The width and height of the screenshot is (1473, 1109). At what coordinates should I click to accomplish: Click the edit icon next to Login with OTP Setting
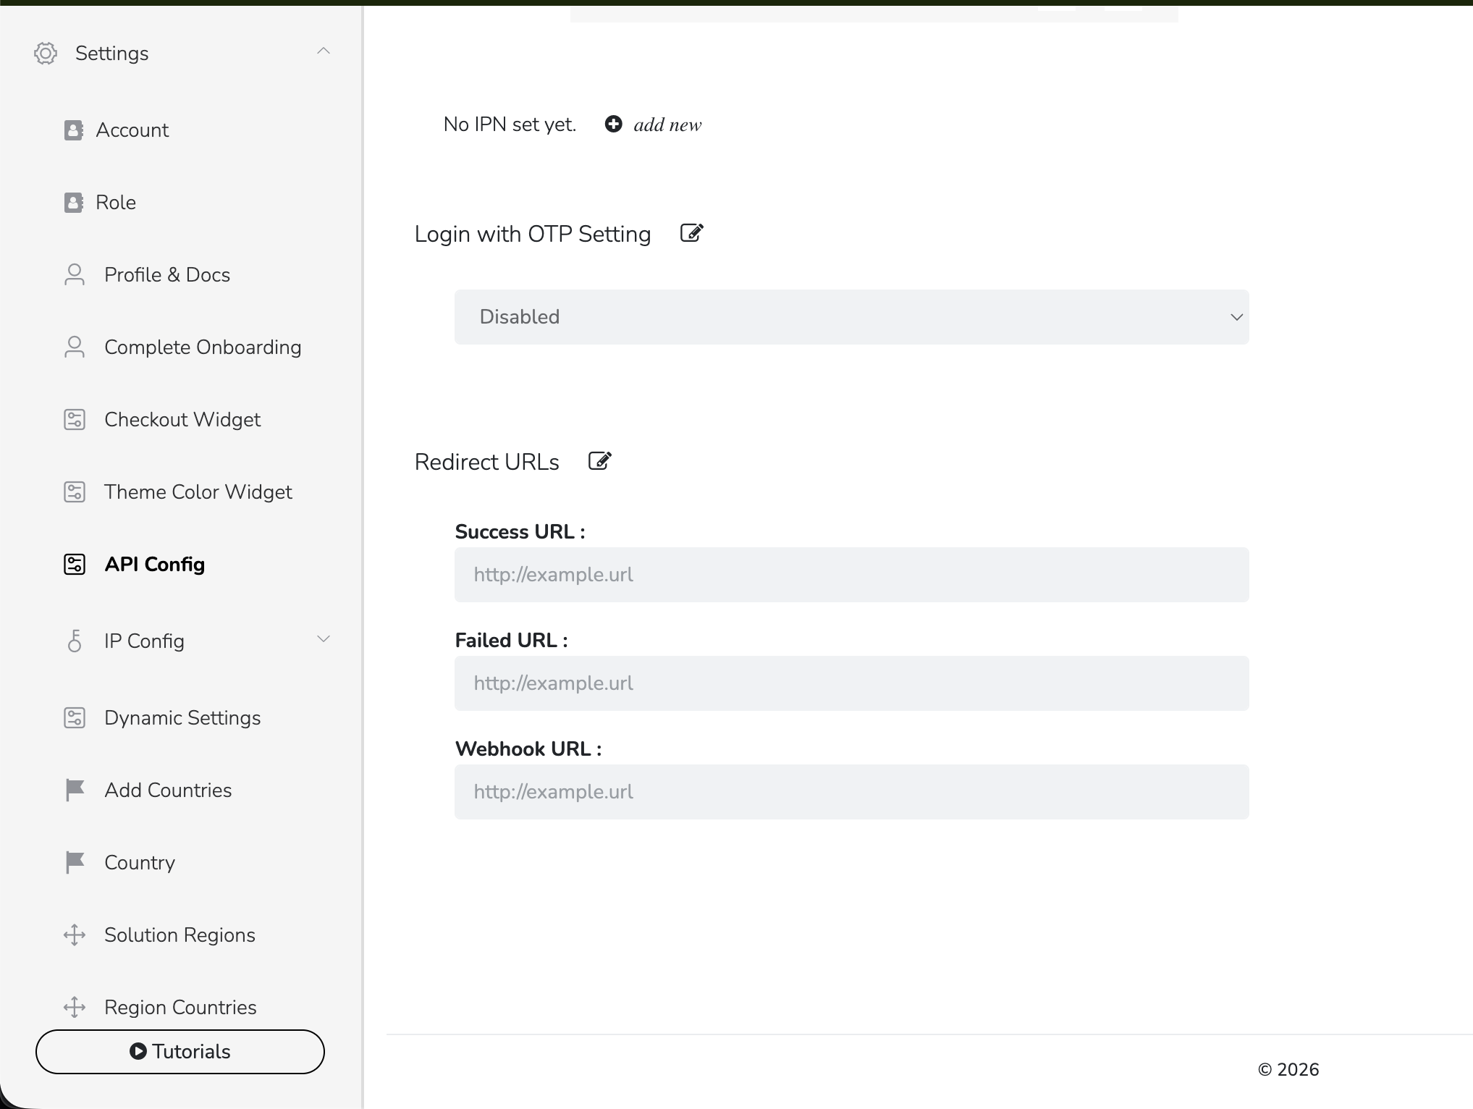pyautogui.click(x=691, y=232)
